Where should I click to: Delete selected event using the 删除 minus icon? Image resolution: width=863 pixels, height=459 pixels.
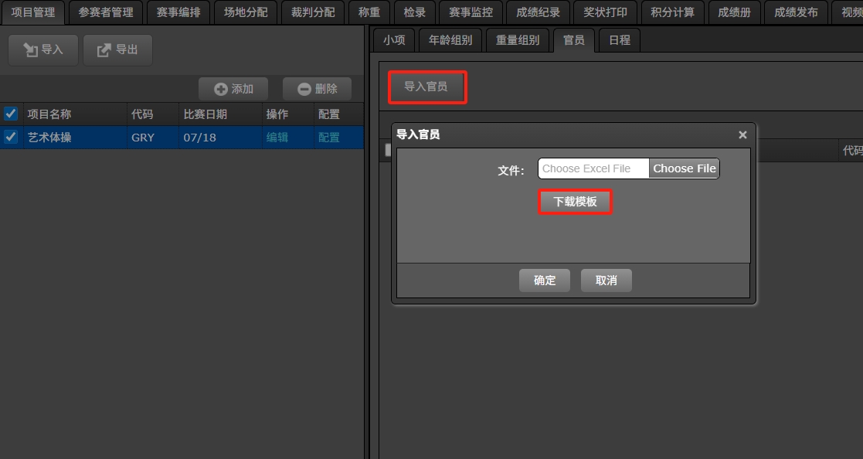[316, 88]
